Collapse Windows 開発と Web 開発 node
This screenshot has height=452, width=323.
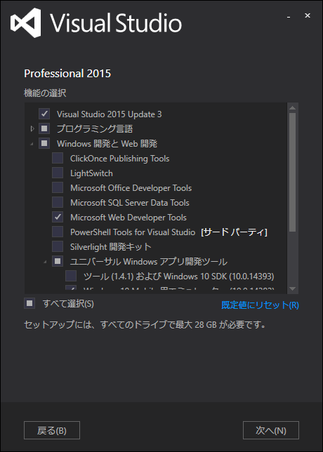pyautogui.click(x=32, y=144)
